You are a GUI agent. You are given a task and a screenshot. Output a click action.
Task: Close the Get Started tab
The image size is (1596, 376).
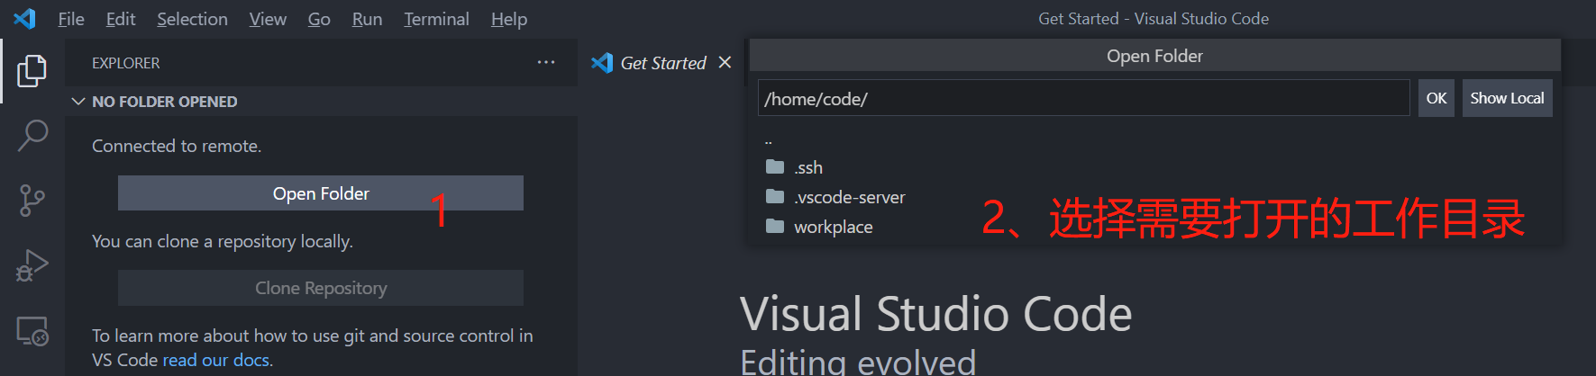click(725, 62)
